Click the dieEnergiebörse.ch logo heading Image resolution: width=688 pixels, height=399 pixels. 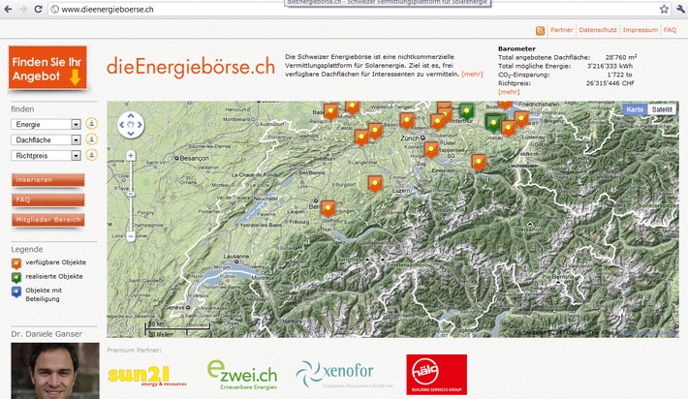click(191, 67)
